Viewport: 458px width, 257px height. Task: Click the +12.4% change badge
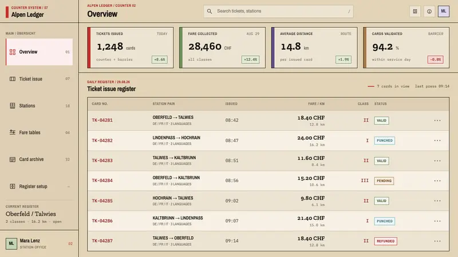(250, 59)
